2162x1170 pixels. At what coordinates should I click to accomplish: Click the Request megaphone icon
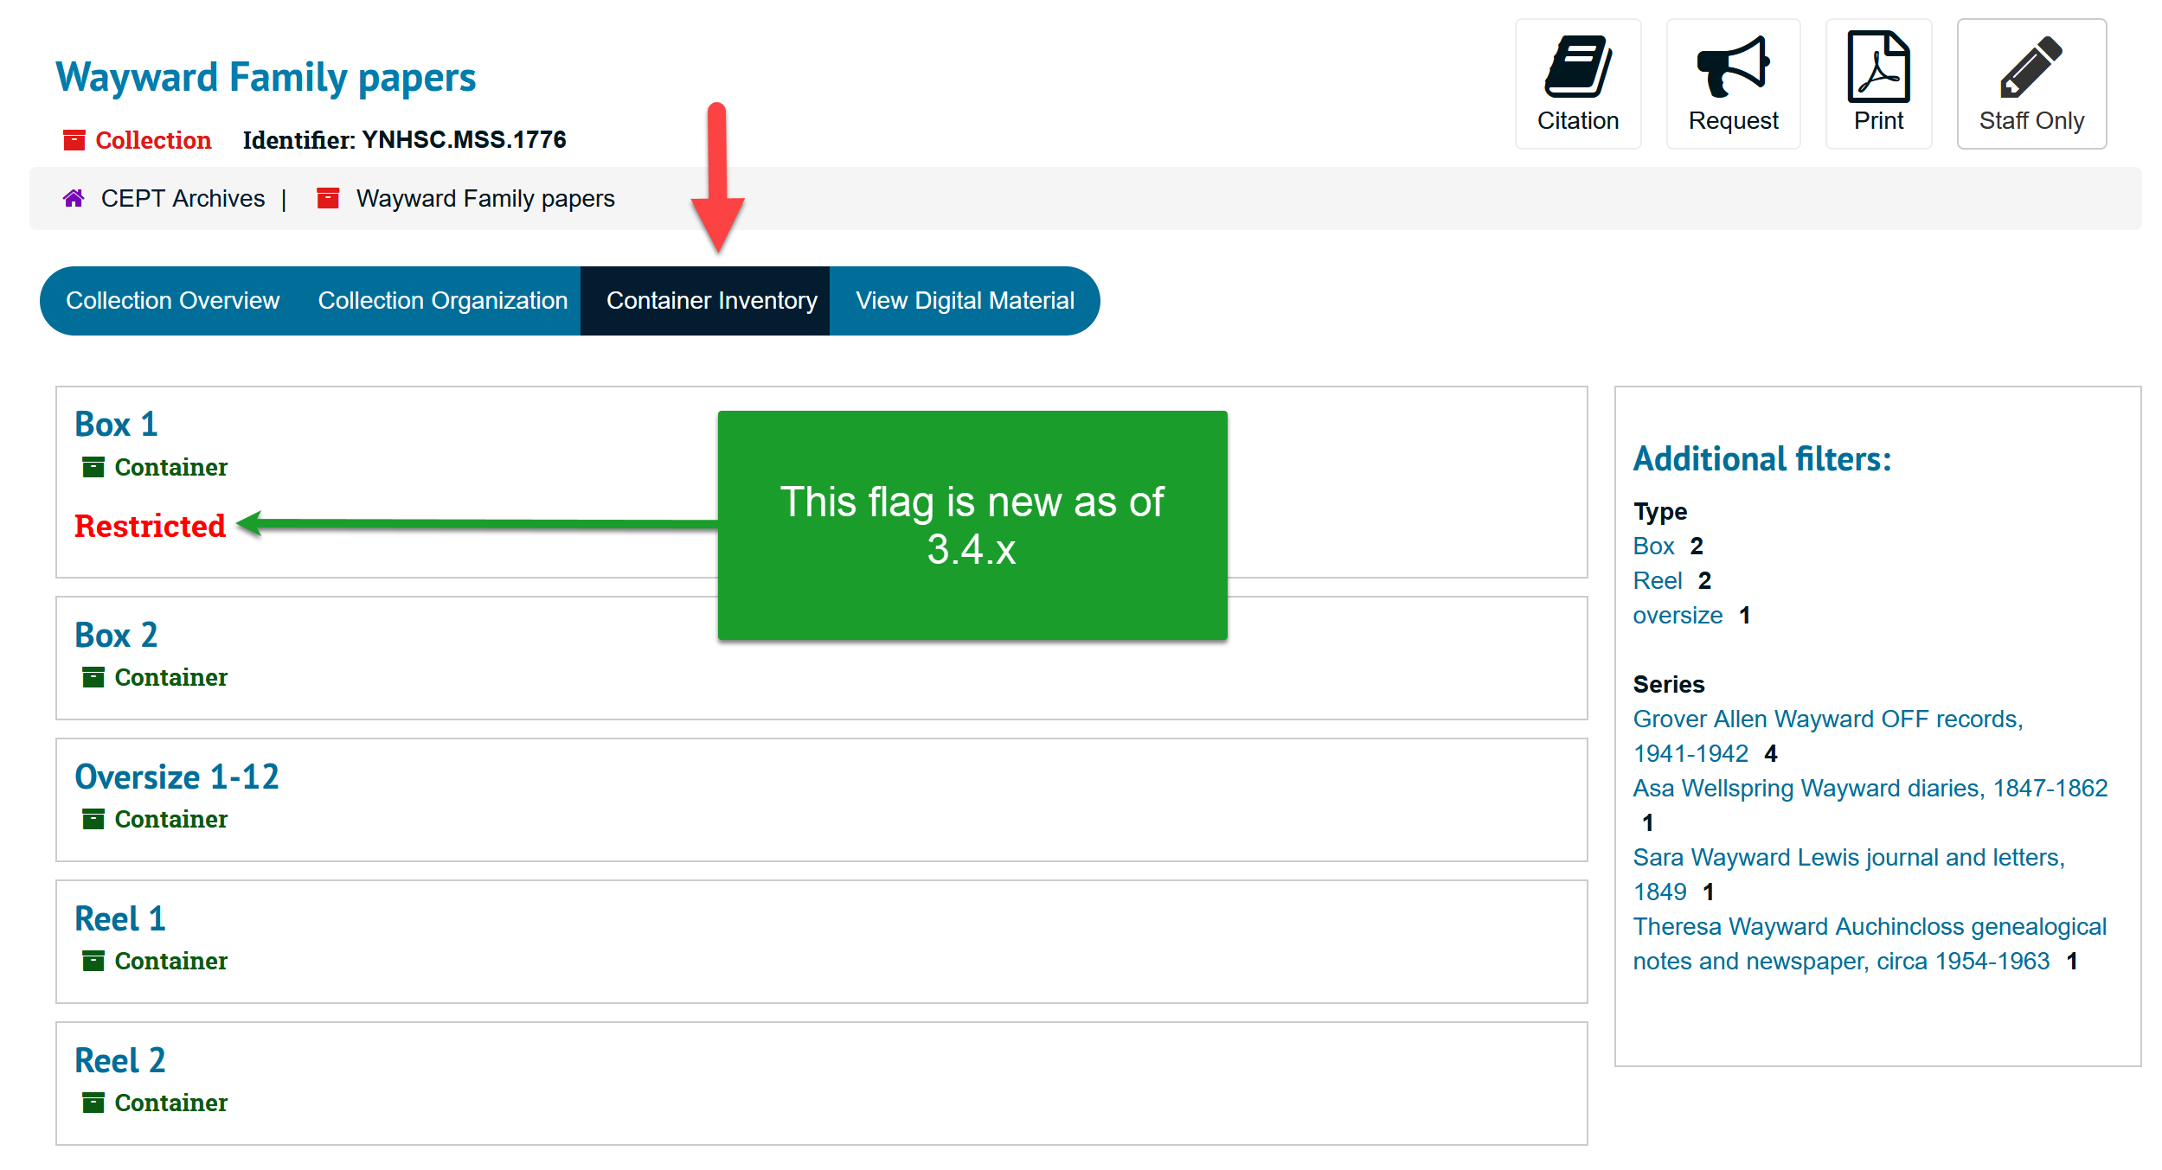1733,67
